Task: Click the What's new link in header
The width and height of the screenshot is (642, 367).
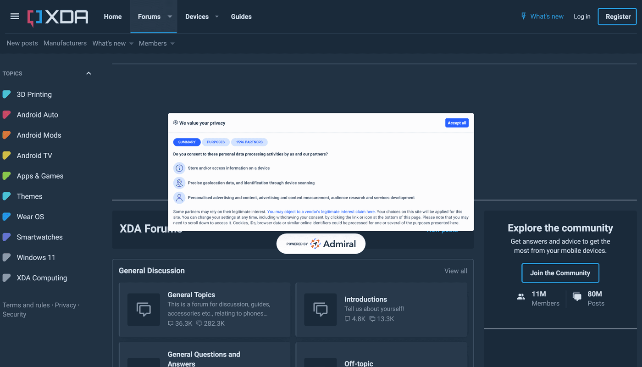Action: (x=547, y=17)
